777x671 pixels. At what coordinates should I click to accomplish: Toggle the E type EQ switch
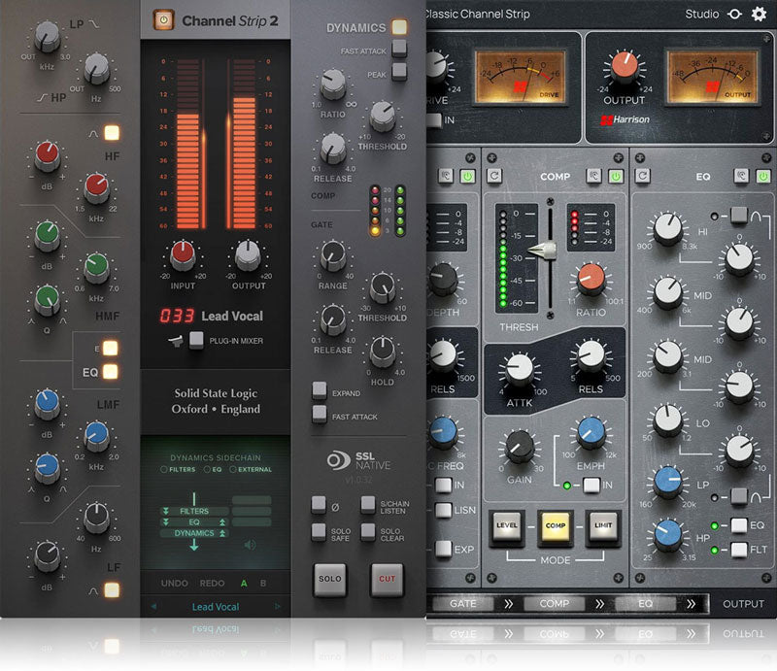(110, 348)
